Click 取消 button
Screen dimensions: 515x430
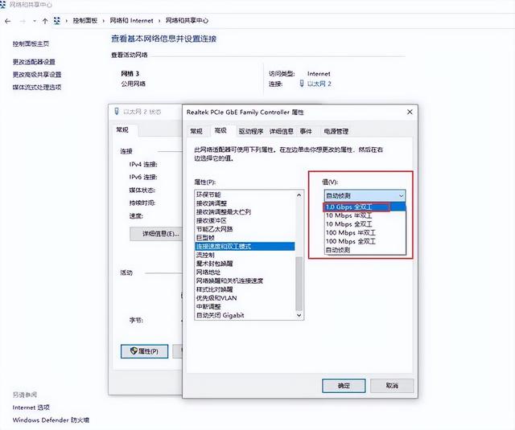click(392, 386)
